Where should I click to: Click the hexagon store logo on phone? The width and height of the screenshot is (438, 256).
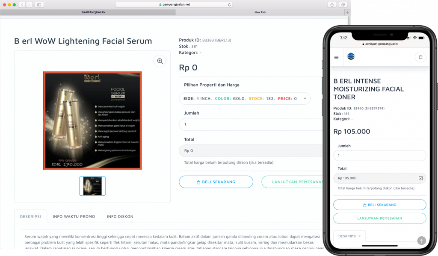click(351, 56)
